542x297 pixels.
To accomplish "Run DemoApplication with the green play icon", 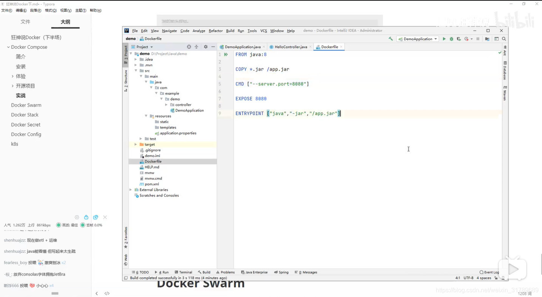I will (444, 39).
